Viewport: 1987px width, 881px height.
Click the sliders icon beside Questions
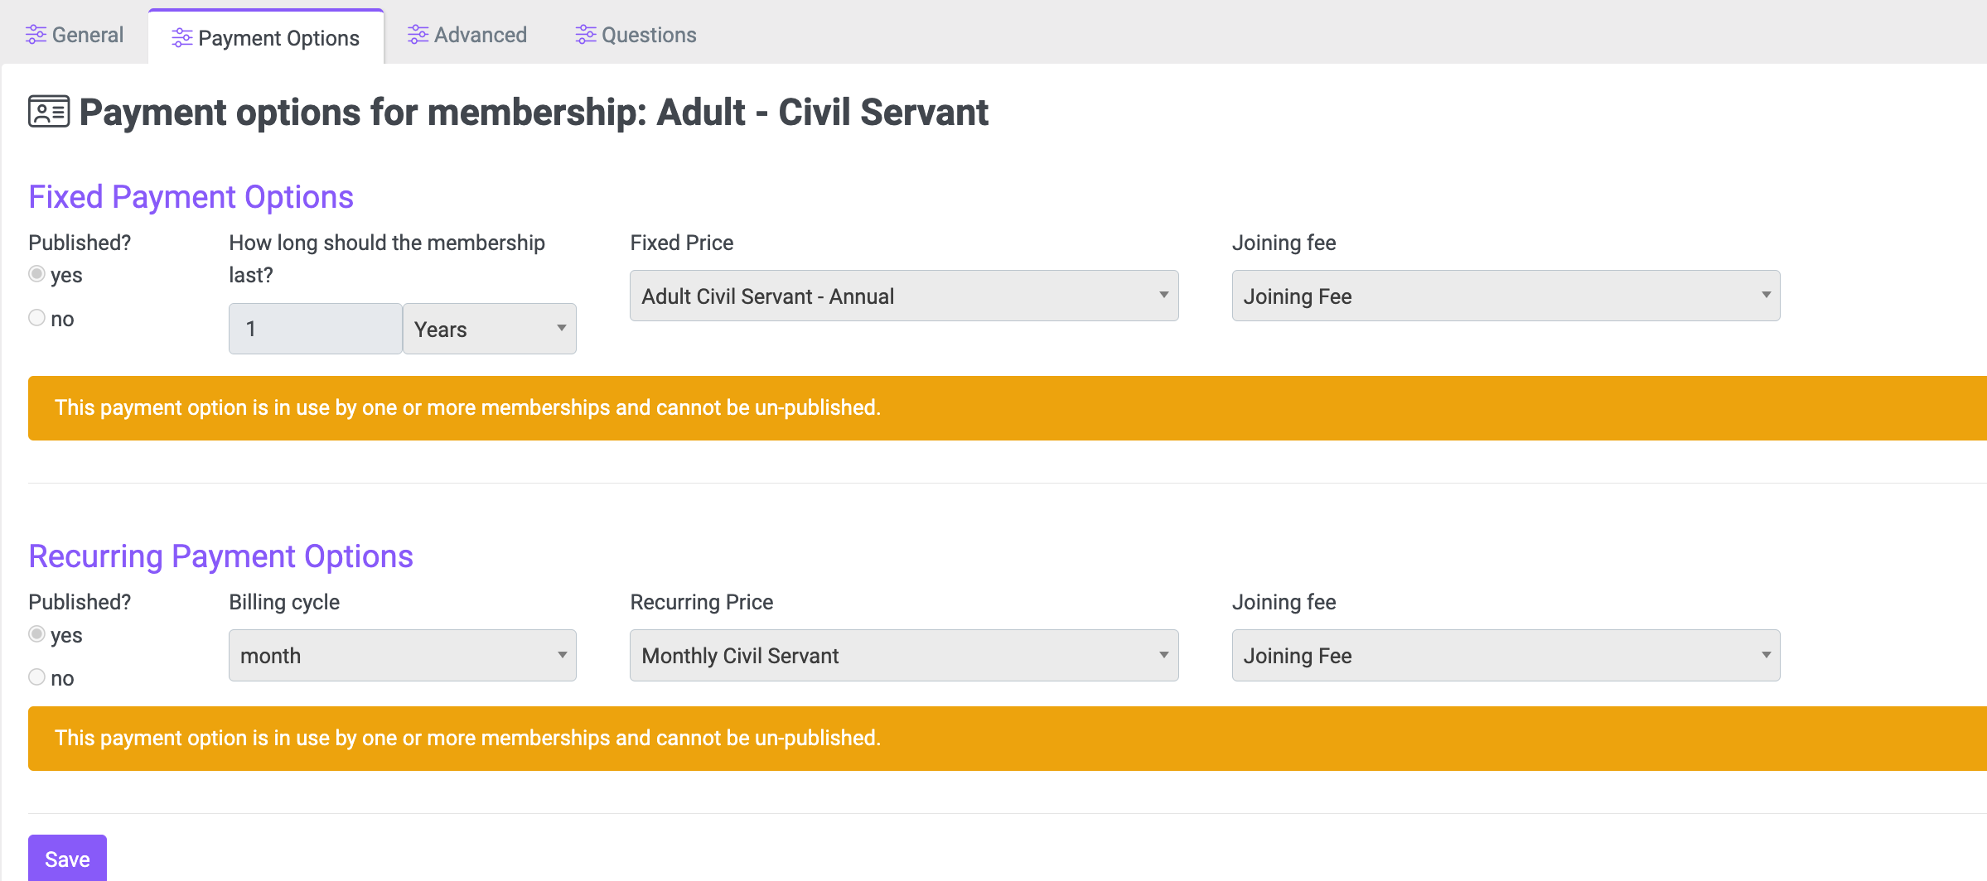point(586,35)
